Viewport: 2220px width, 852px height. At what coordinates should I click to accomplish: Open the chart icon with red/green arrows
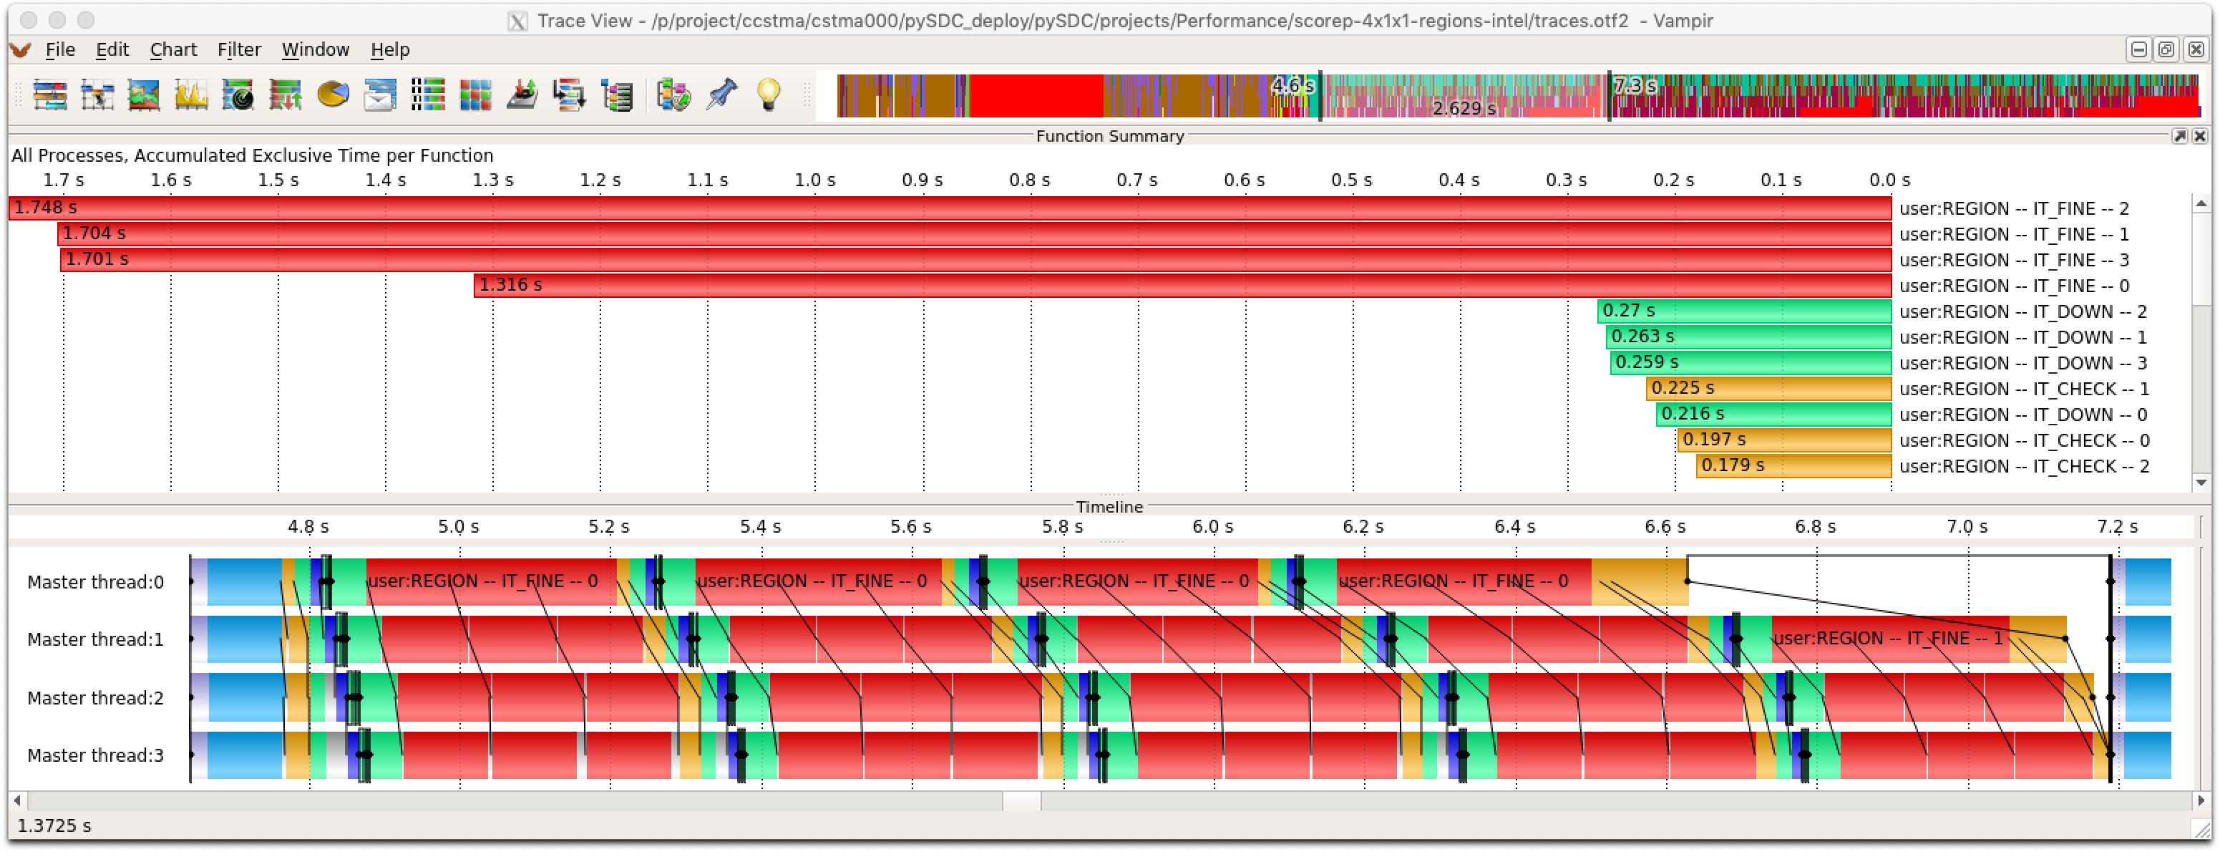(x=286, y=95)
